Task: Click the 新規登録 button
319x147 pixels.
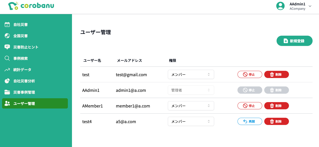Action: pos(294,41)
